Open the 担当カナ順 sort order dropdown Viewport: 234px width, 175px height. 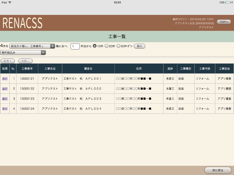tap(32, 46)
